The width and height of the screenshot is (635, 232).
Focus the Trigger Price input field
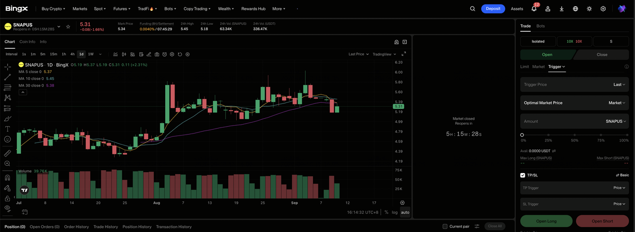[574, 85]
